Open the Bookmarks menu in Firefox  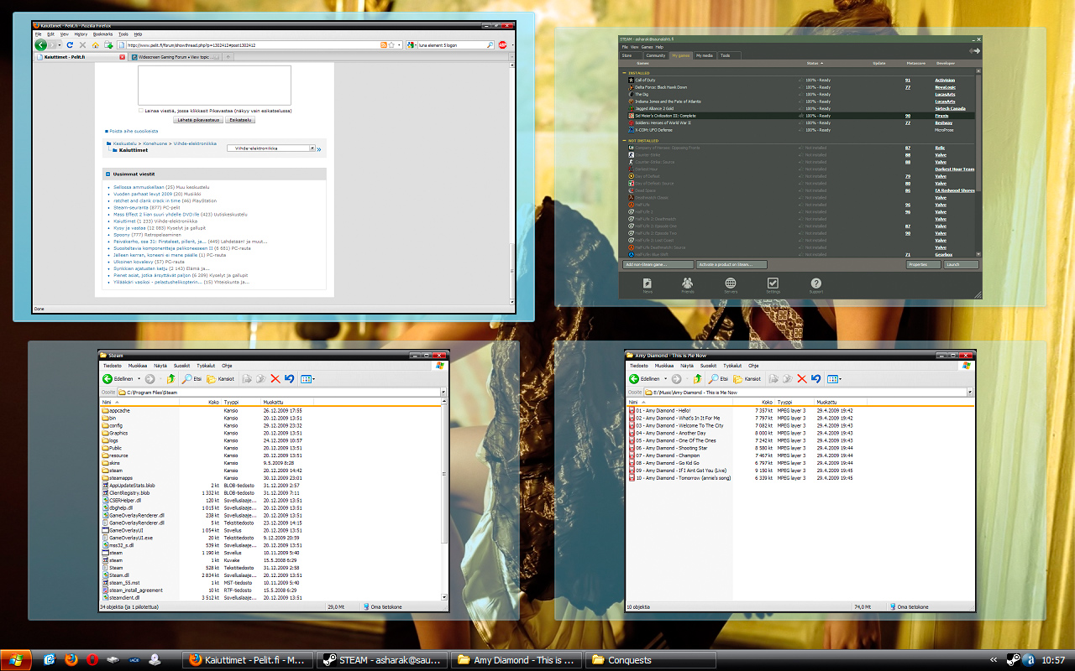pos(102,34)
